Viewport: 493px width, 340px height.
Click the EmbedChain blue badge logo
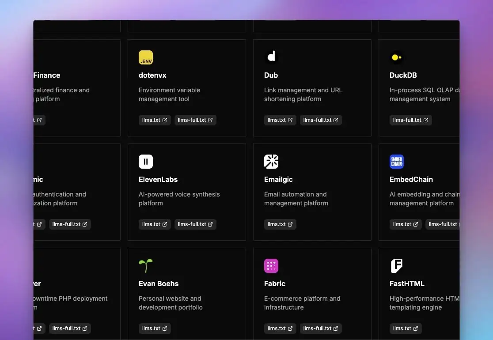(x=397, y=162)
